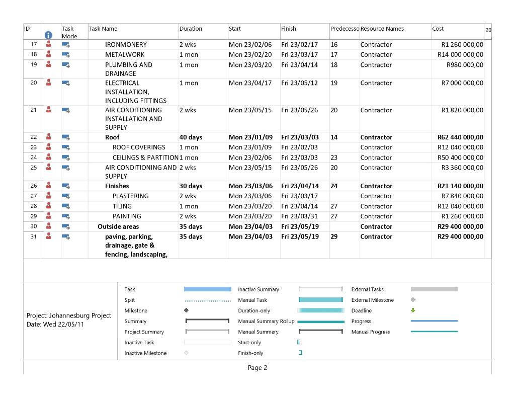Click task mode icon for Outside areas
Viewport: 515px width, 398px height.
[66, 226]
